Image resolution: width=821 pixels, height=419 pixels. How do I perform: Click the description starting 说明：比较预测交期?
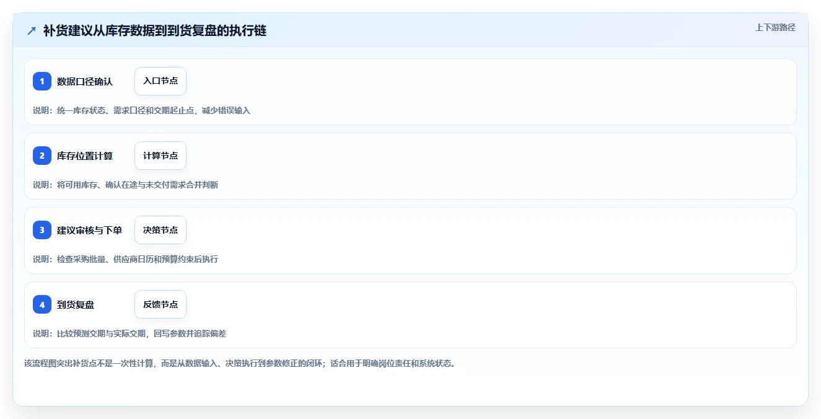(130, 333)
